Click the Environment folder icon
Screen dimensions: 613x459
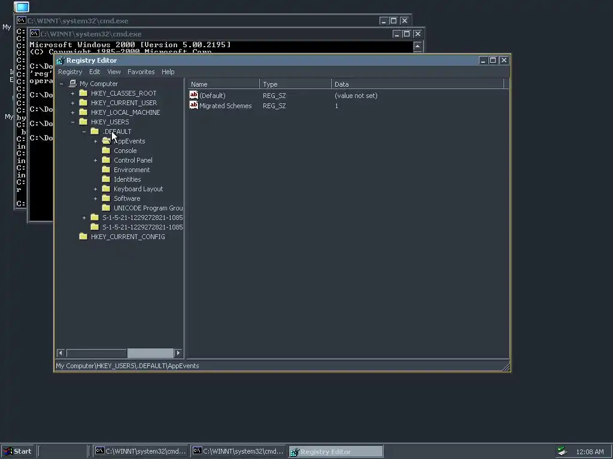tap(106, 169)
